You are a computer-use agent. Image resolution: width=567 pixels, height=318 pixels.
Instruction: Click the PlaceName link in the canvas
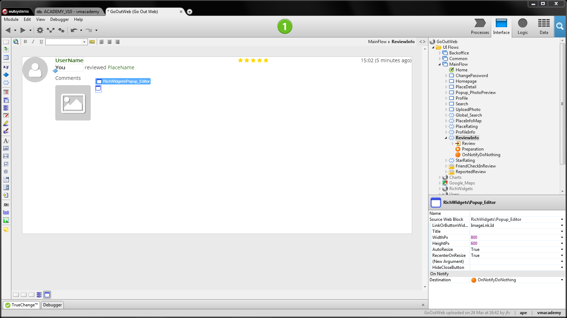pos(121,67)
